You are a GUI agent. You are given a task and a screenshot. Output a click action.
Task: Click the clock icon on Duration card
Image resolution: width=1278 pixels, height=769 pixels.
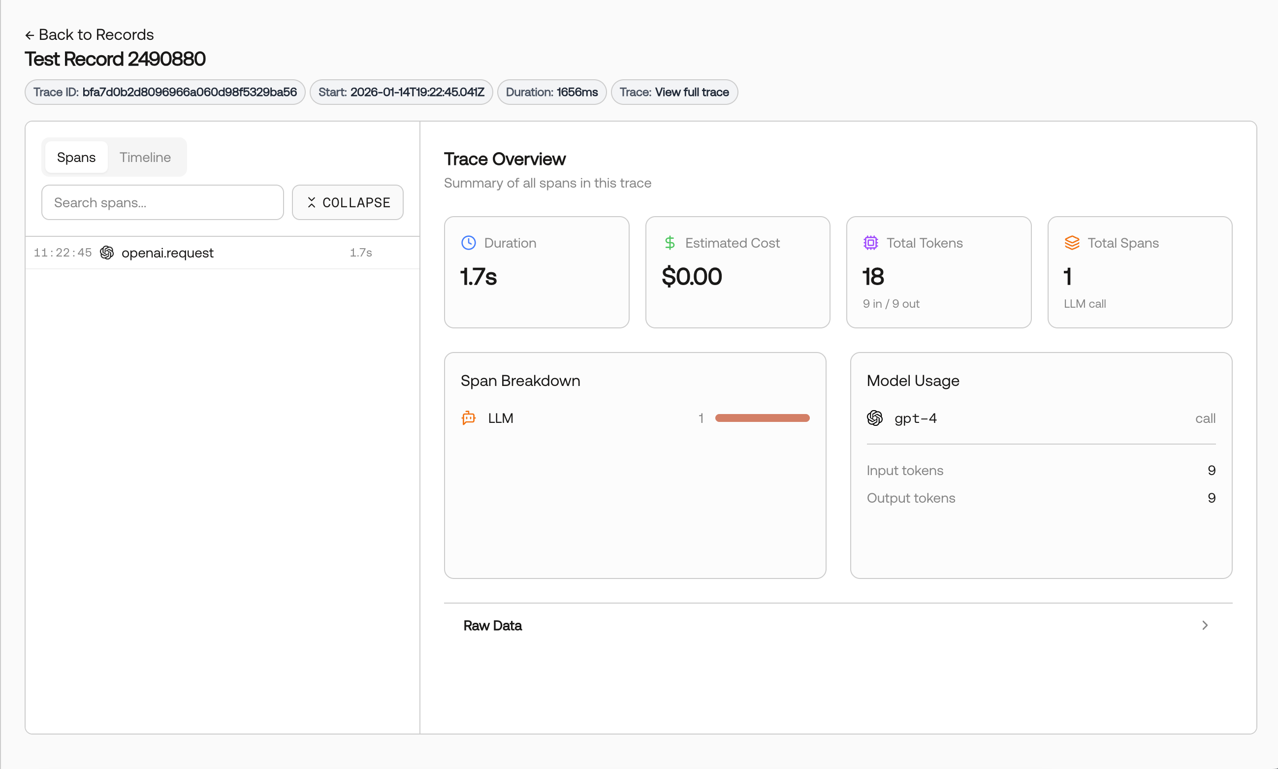[468, 243]
